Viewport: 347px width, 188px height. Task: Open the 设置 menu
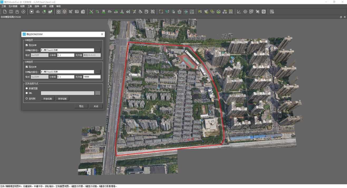pos(51,6)
